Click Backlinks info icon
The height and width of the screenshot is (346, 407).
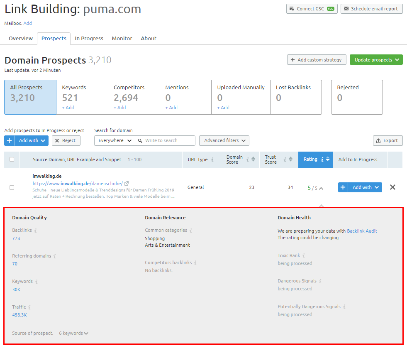[x=36, y=230]
